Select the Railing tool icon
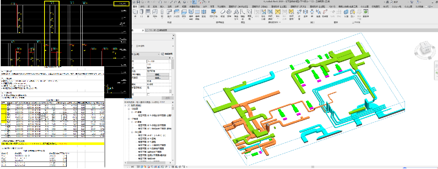The height and width of the screenshot is (169, 438). click(213, 11)
